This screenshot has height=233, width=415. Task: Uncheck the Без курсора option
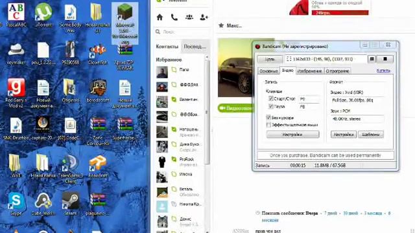click(268, 117)
